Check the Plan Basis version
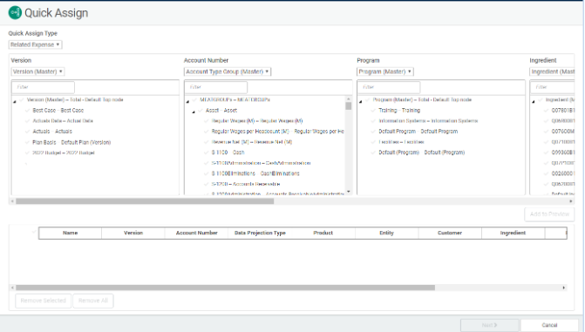The height and width of the screenshot is (332, 585). point(27,142)
